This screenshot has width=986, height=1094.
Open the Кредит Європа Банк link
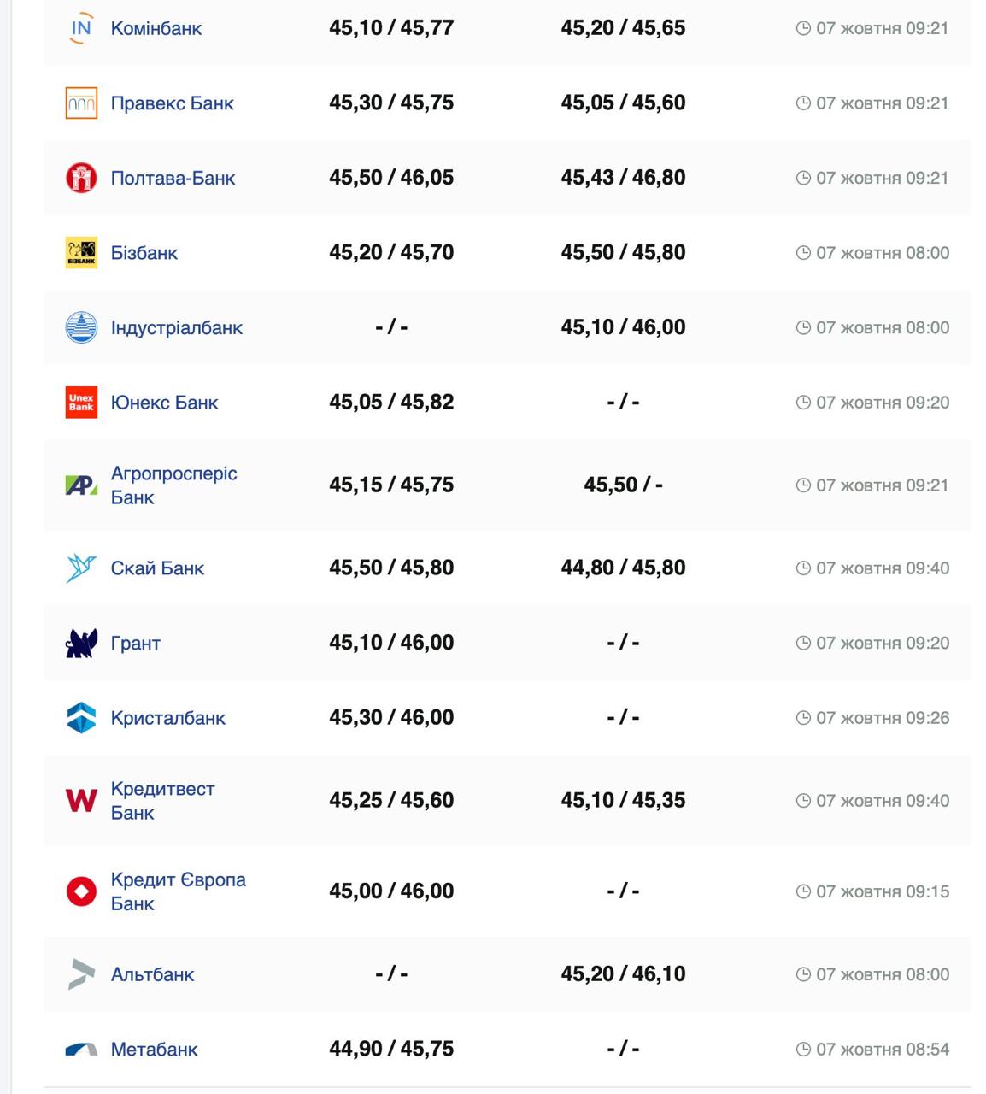178,891
